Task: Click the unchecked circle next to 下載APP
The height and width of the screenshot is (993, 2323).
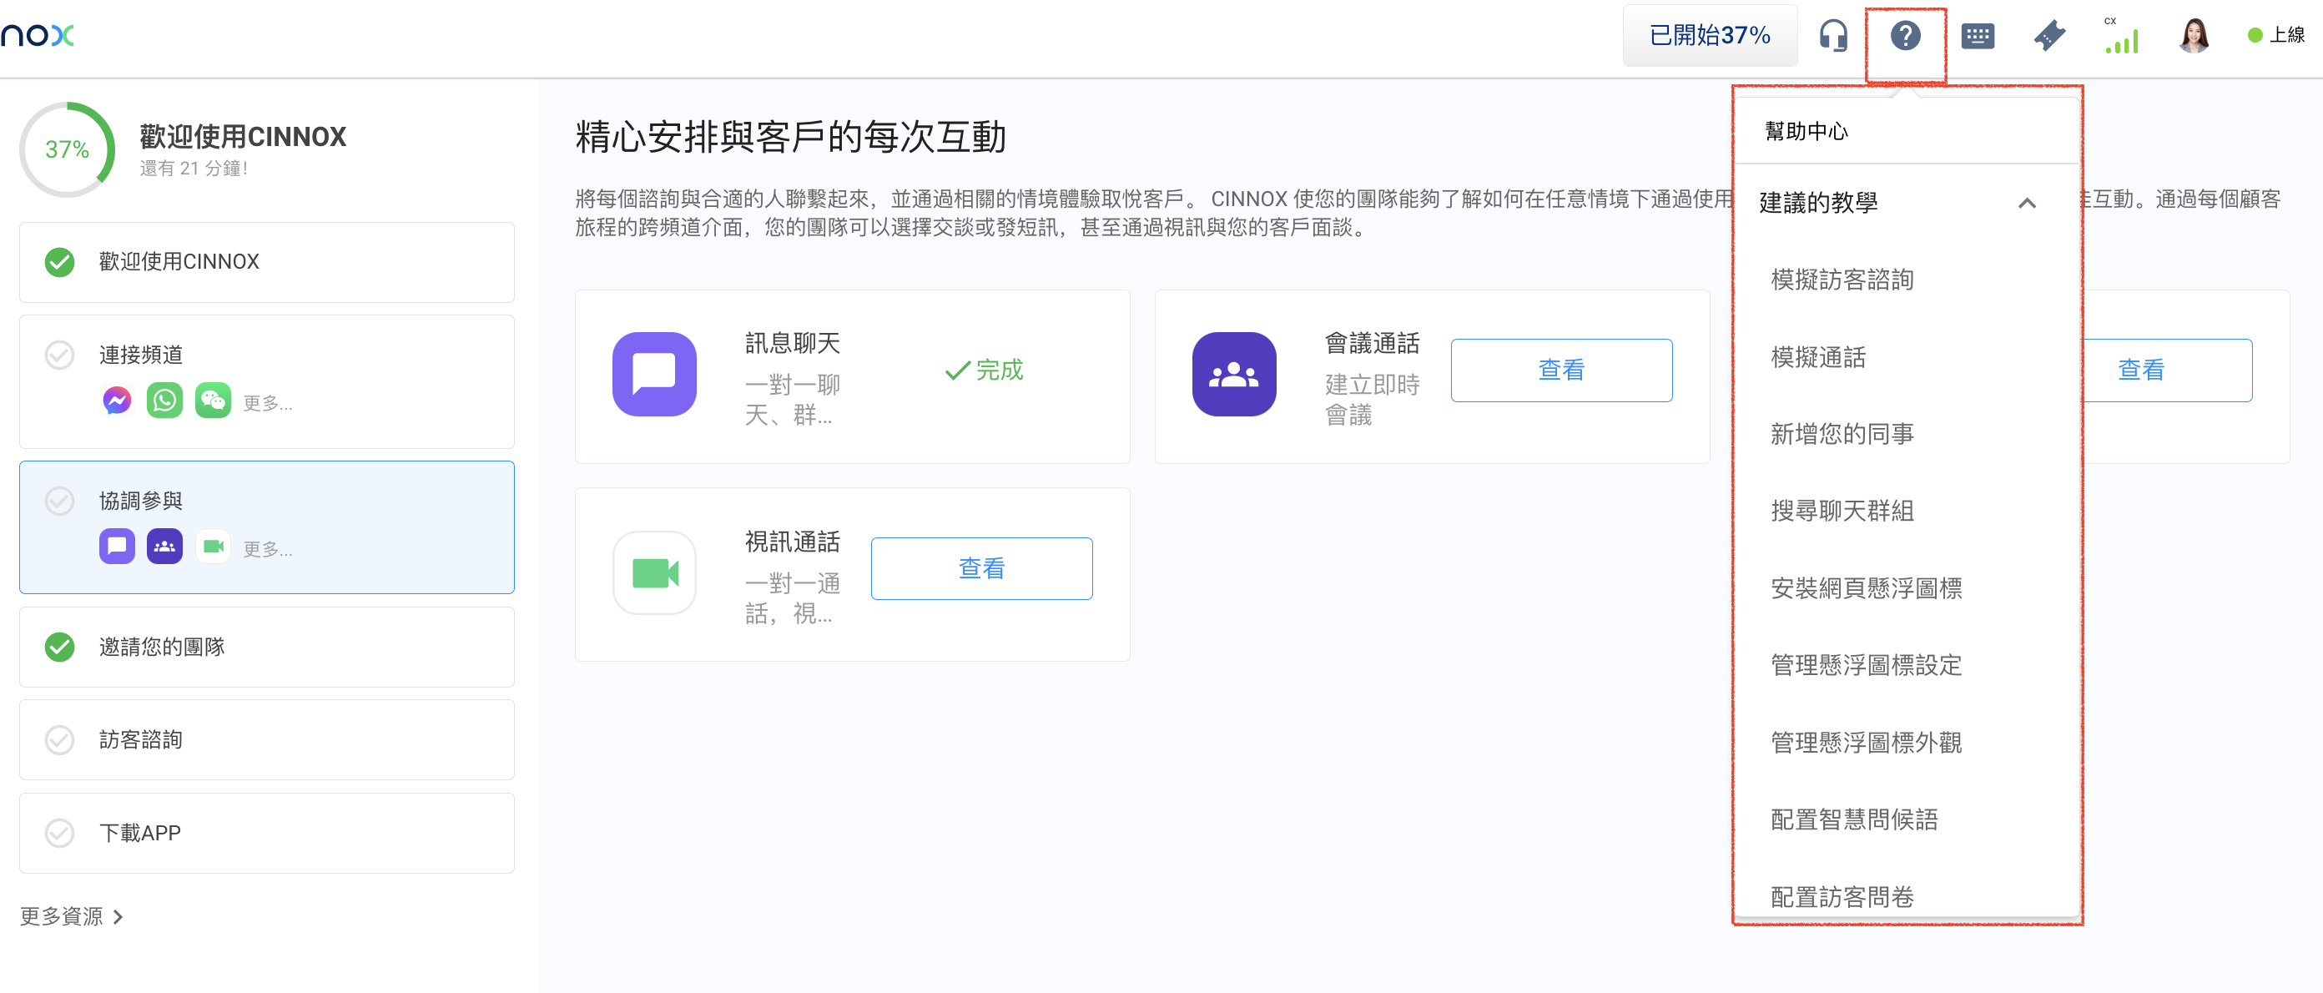Action: 59,833
